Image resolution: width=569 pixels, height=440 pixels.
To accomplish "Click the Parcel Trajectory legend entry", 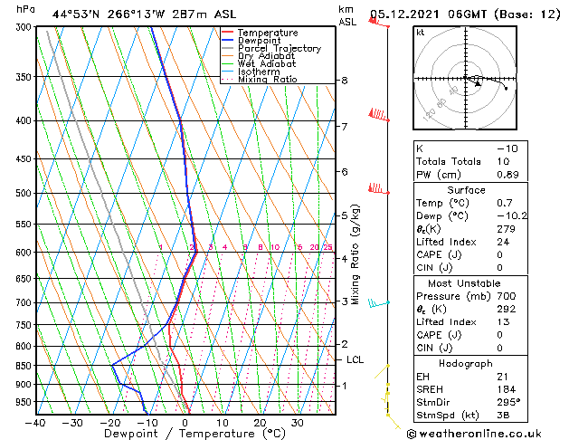I will click(271, 48).
